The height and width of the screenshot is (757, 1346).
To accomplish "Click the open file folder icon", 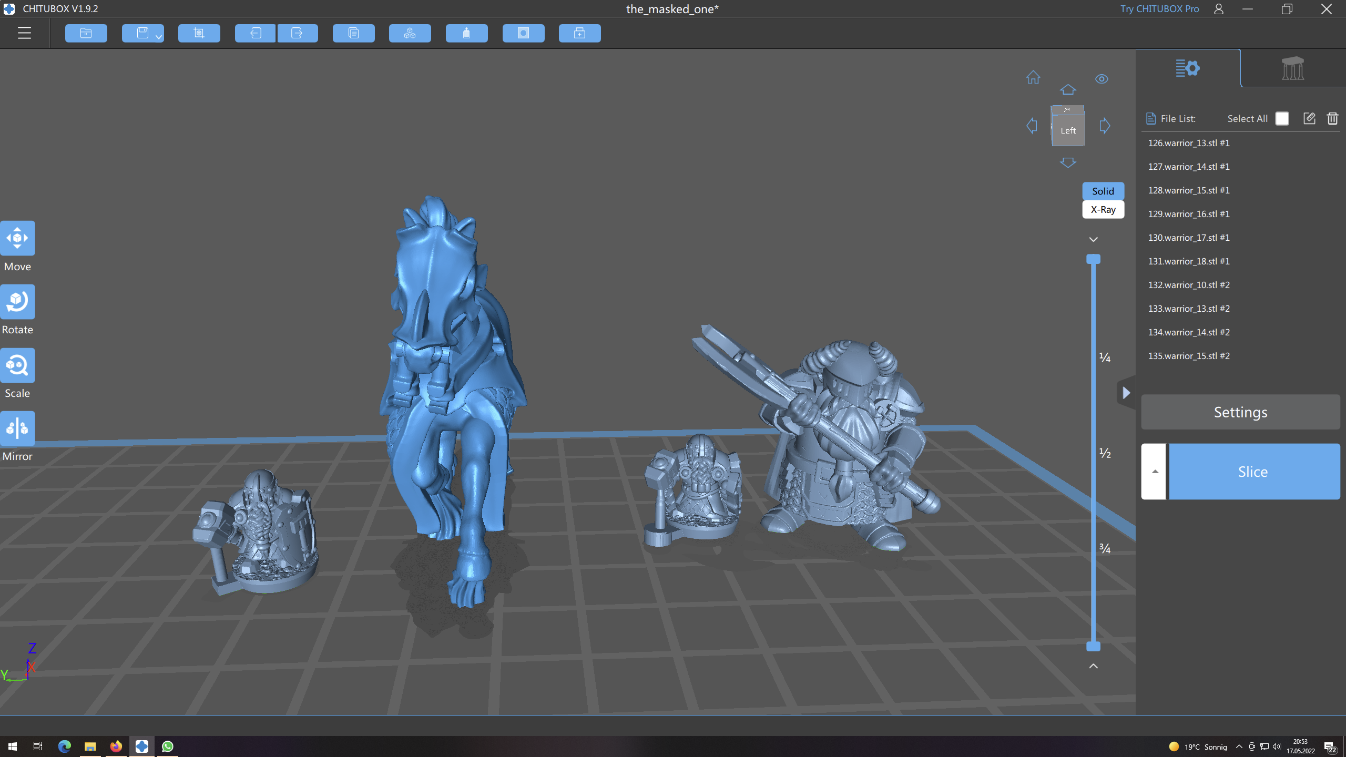I will (86, 33).
